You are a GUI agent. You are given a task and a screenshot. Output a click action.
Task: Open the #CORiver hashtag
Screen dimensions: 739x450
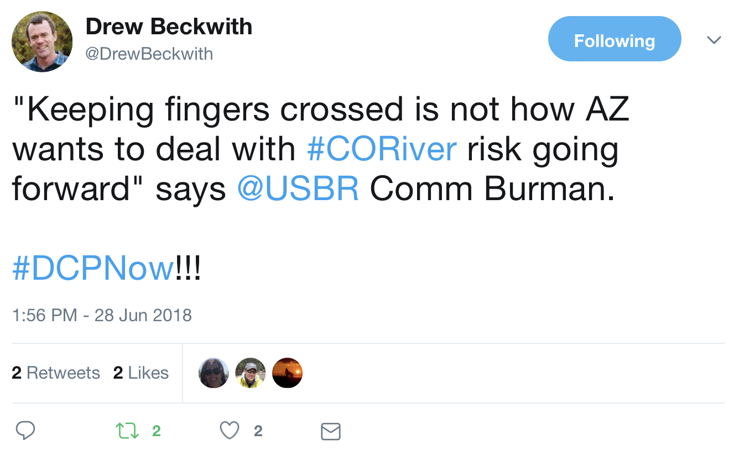(382, 149)
